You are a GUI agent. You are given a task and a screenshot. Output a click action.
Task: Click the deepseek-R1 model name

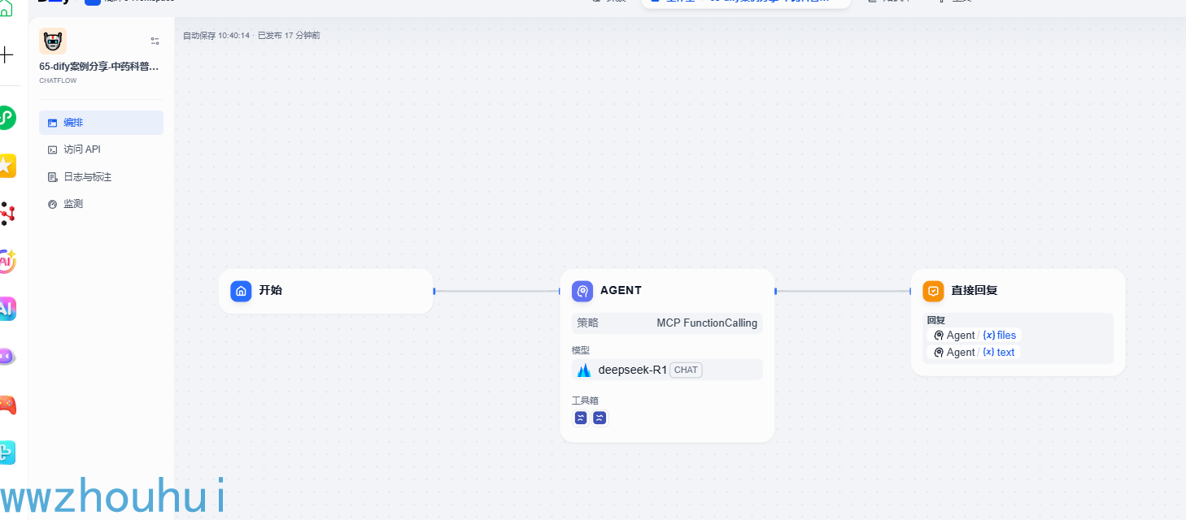tap(633, 370)
